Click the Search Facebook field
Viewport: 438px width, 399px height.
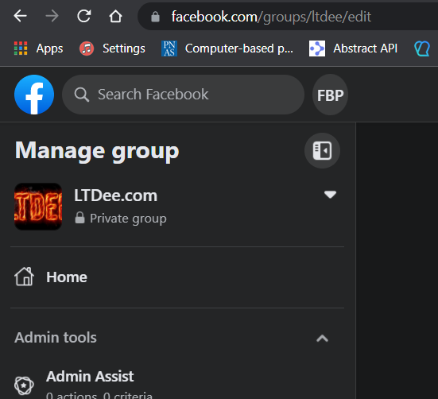point(183,95)
